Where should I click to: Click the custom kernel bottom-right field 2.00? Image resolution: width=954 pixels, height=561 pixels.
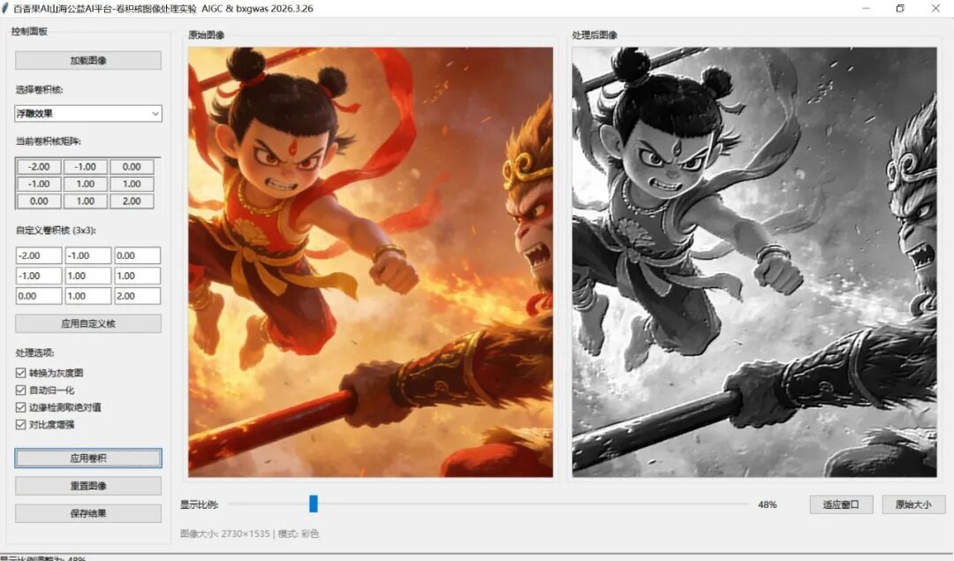pos(138,296)
